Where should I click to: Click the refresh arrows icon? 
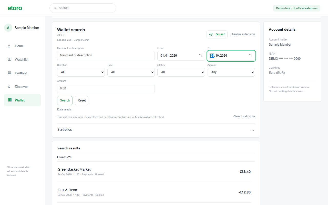211,34
